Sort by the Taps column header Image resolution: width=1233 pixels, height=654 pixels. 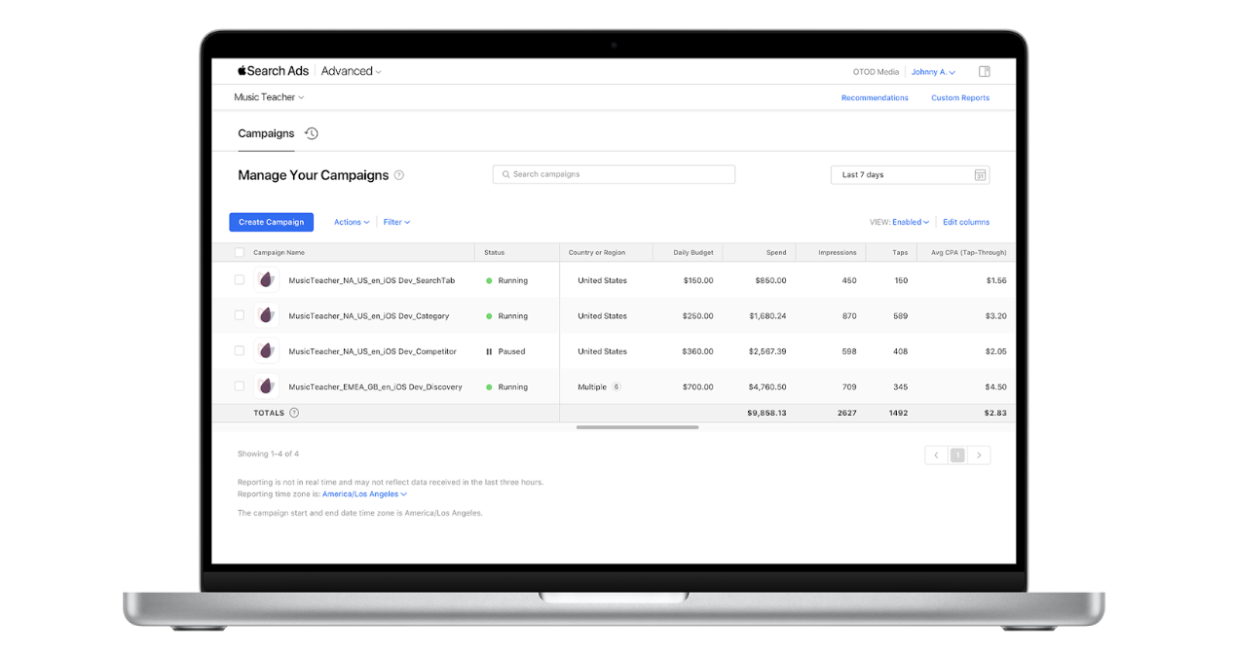(900, 253)
